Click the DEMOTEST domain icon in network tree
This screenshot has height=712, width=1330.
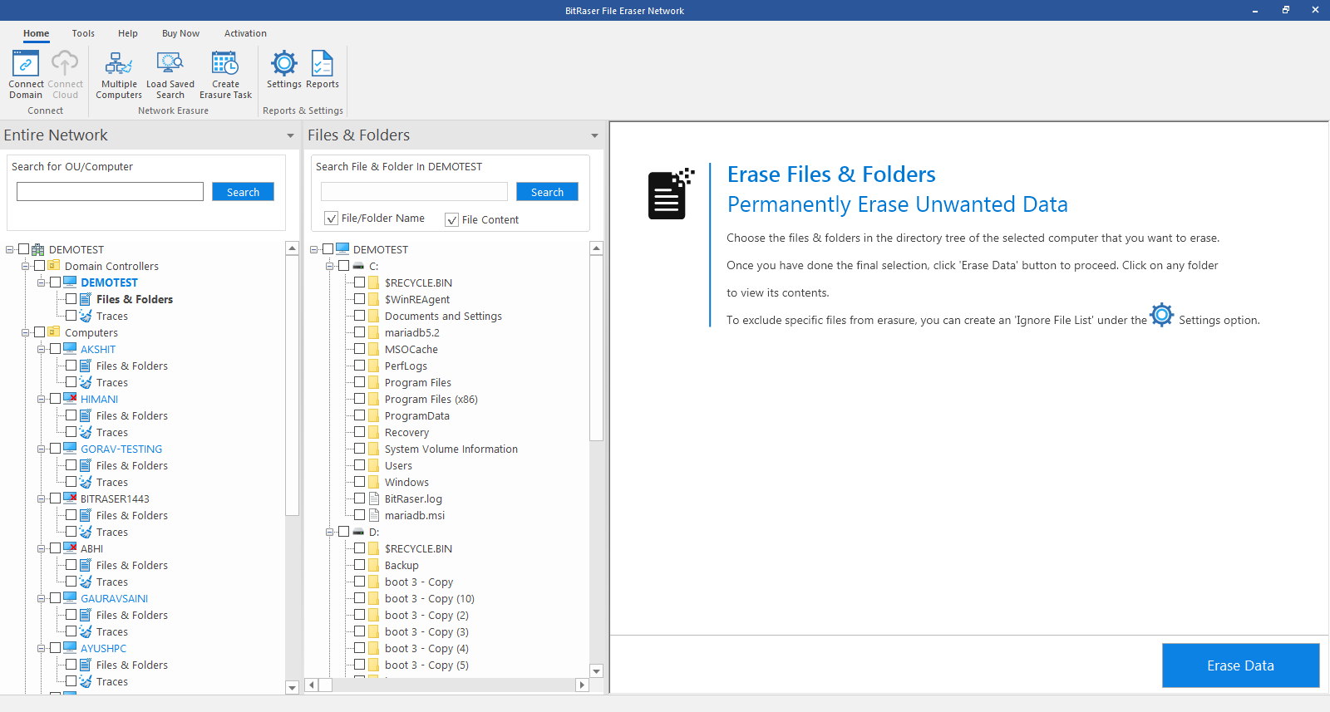point(38,249)
